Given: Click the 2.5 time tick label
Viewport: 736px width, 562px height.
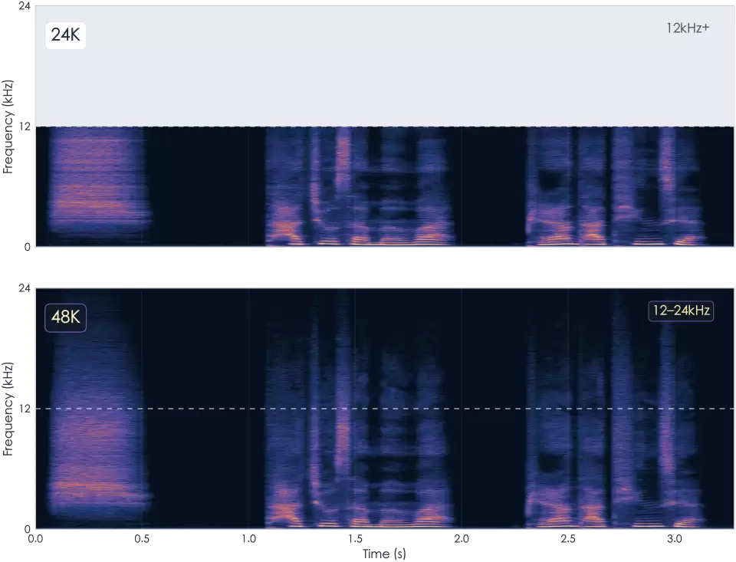Looking at the screenshot, I should pyautogui.click(x=568, y=539).
